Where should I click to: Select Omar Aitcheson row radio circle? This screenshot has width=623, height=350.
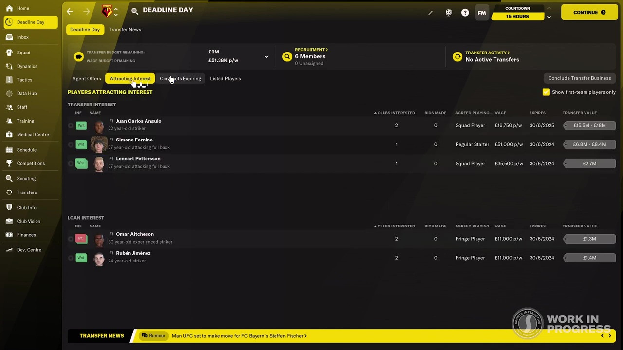tap(71, 239)
